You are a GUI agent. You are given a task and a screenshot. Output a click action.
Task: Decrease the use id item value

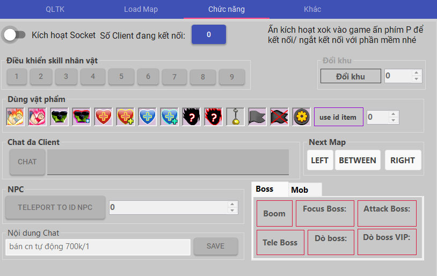click(x=393, y=120)
